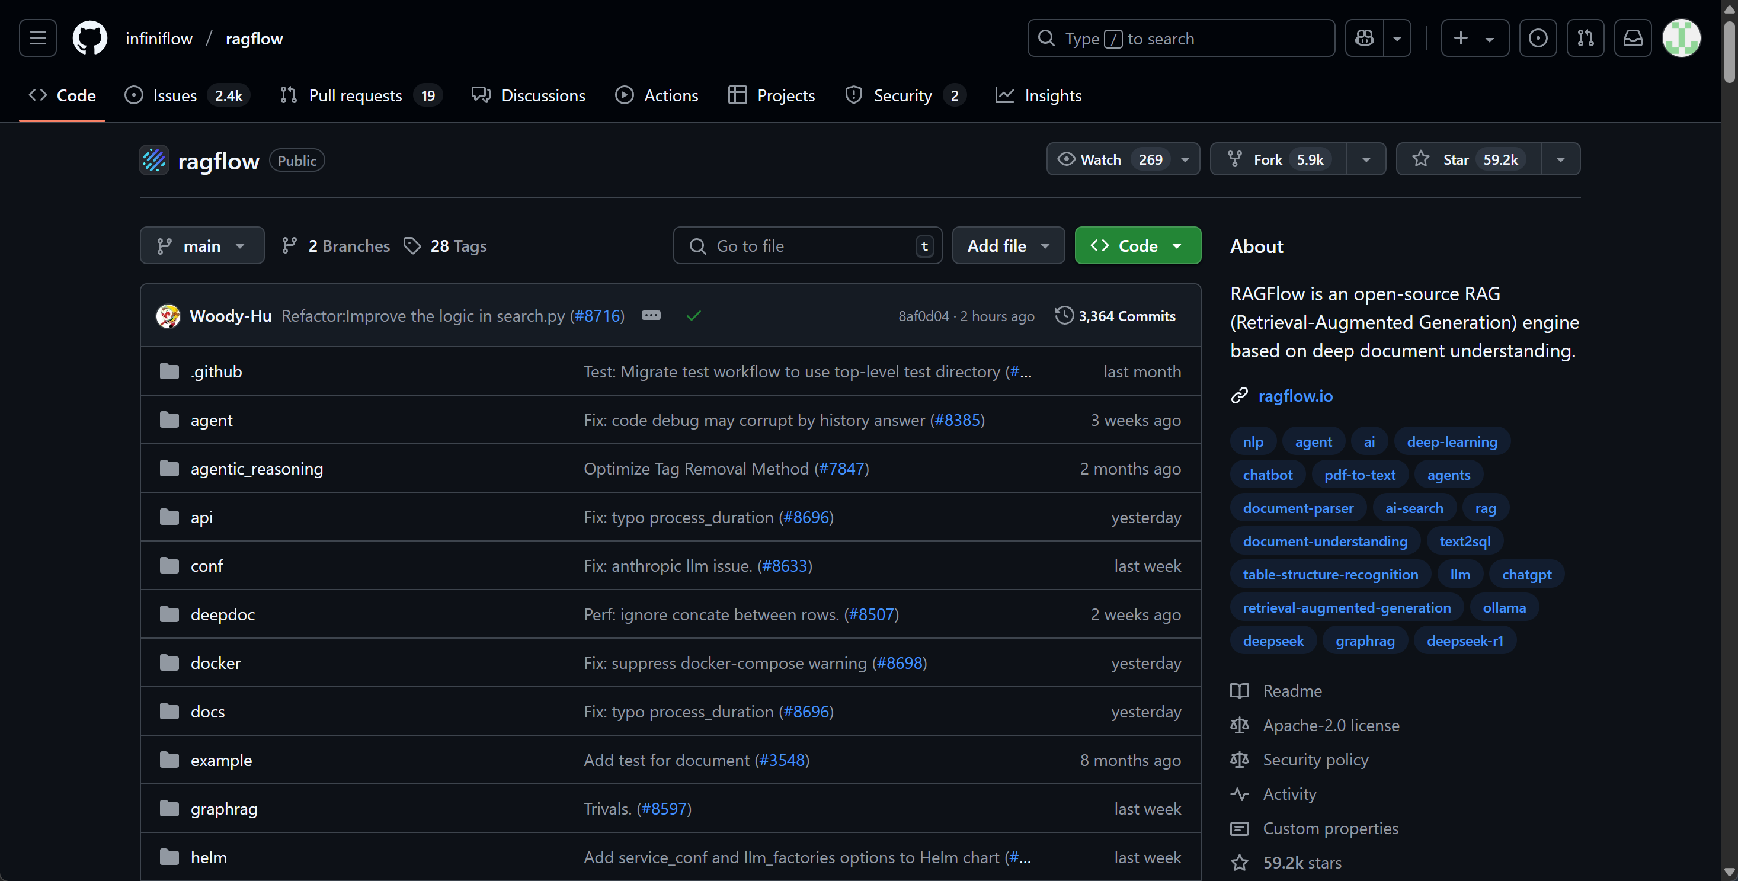This screenshot has height=881, width=1738.
Task: Open the main branch selector
Action: coord(201,245)
